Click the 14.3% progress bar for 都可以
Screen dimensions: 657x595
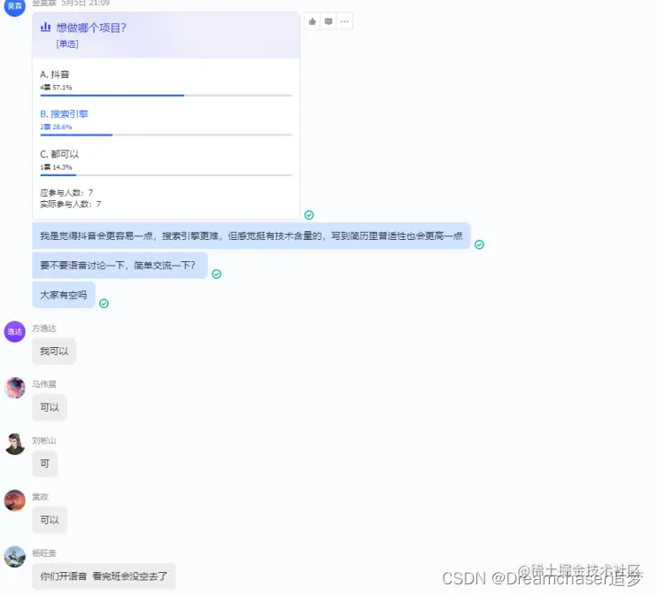click(x=166, y=175)
